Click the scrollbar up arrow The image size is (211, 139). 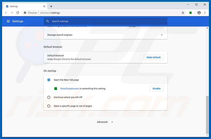pos(207,28)
